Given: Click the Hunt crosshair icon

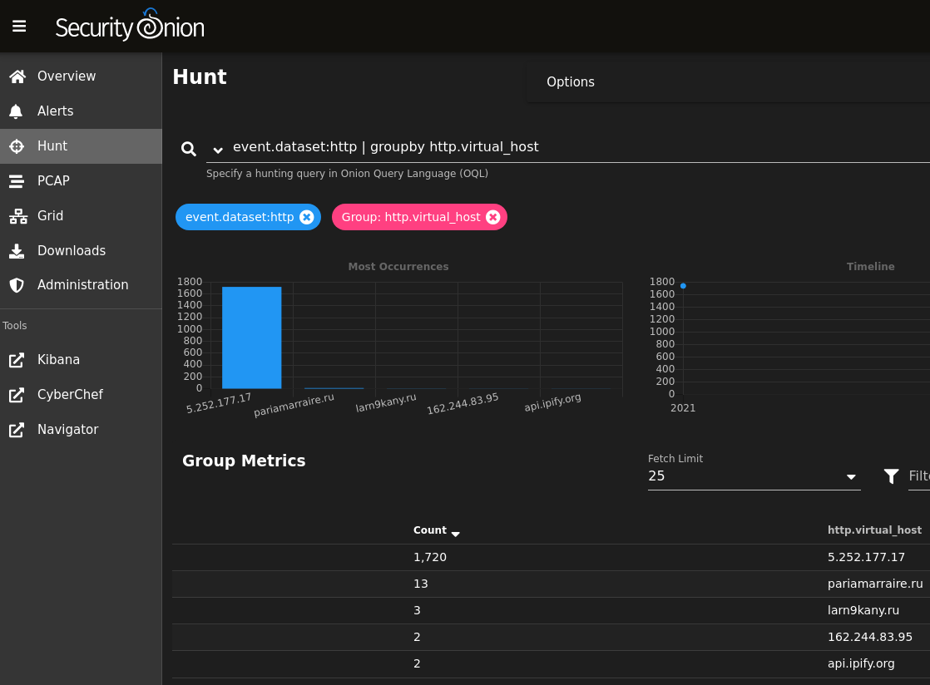Looking at the screenshot, I should coord(17,146).
